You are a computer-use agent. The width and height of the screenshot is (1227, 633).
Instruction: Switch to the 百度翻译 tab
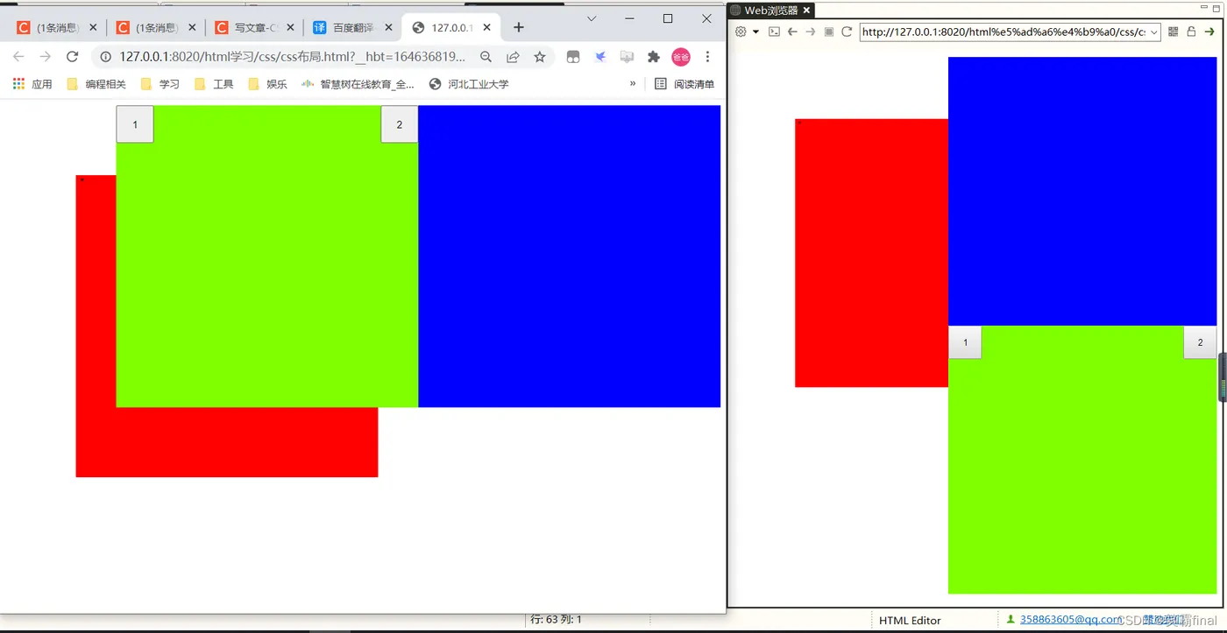tap(354, 28)
